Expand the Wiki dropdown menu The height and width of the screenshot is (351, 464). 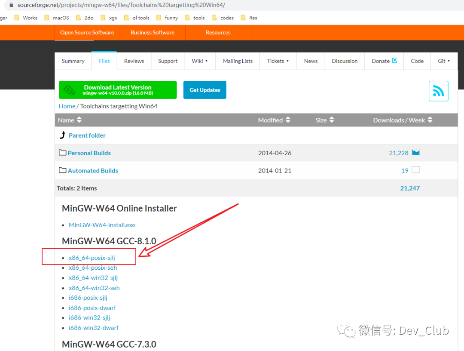click(x=200, y=61)
